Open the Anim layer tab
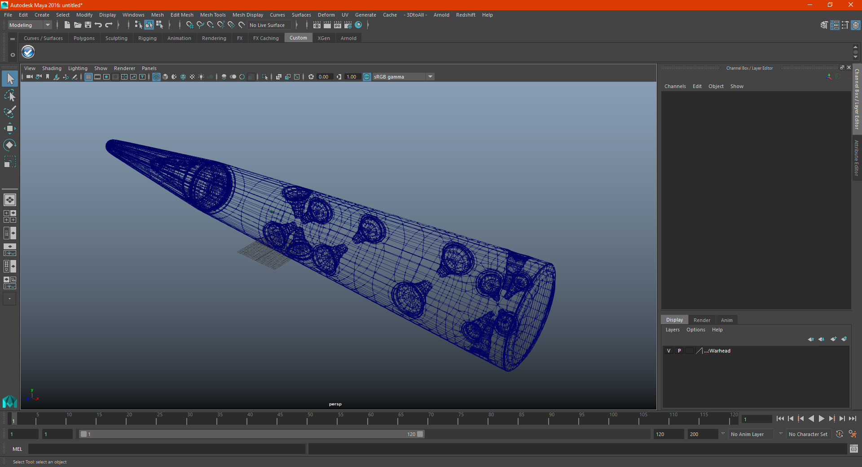The width and height of the screenshot is (862, 467). 727,320
